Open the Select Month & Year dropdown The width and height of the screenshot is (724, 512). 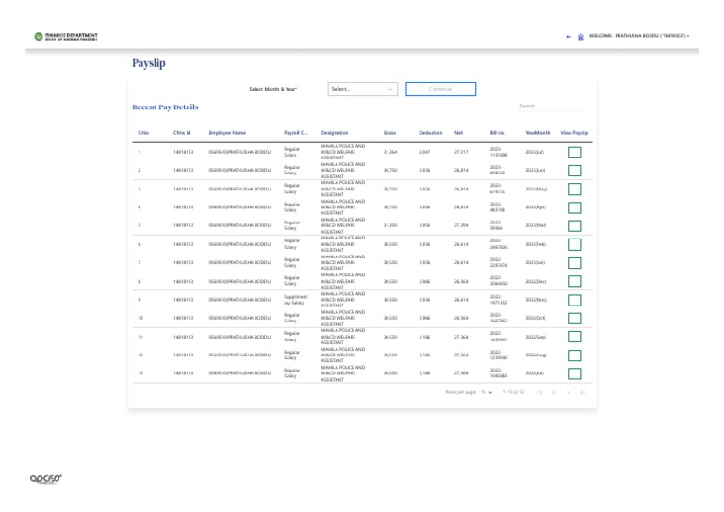[x=363, y=89]
